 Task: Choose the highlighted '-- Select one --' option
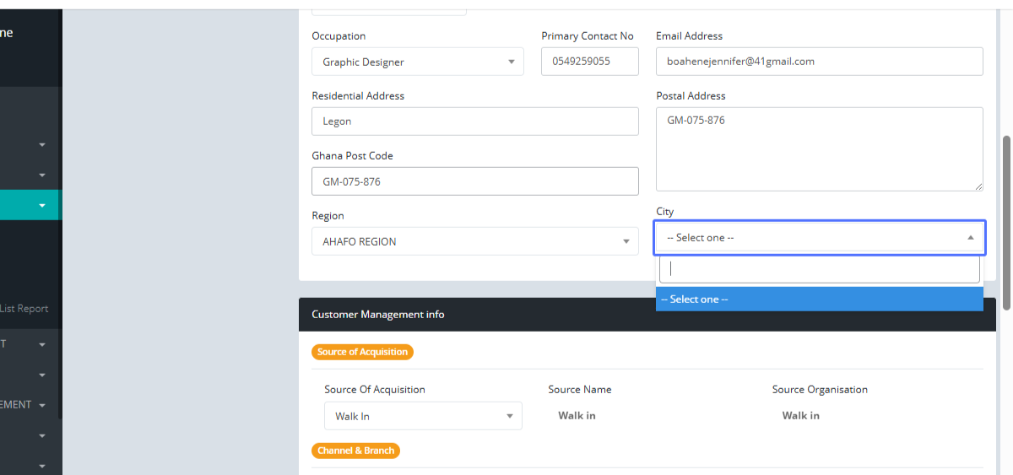point(819,299)
